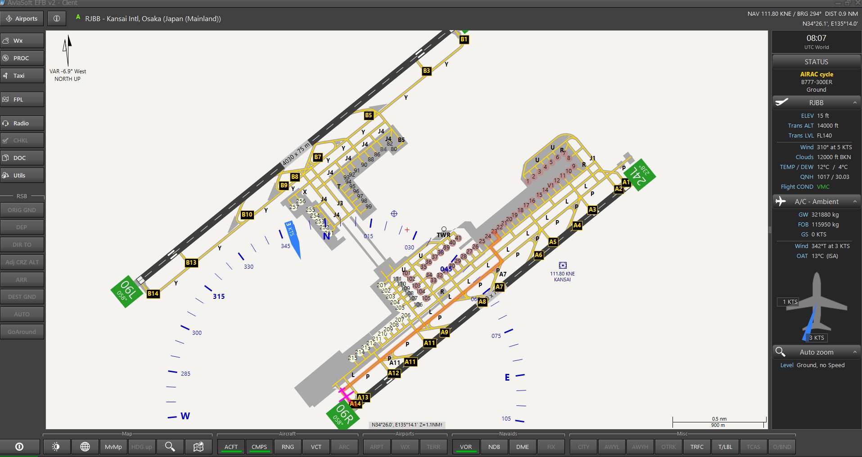Viewport: 862px width, 457px height.
Task: Open the DOC documents page
Action: (22, 158)
